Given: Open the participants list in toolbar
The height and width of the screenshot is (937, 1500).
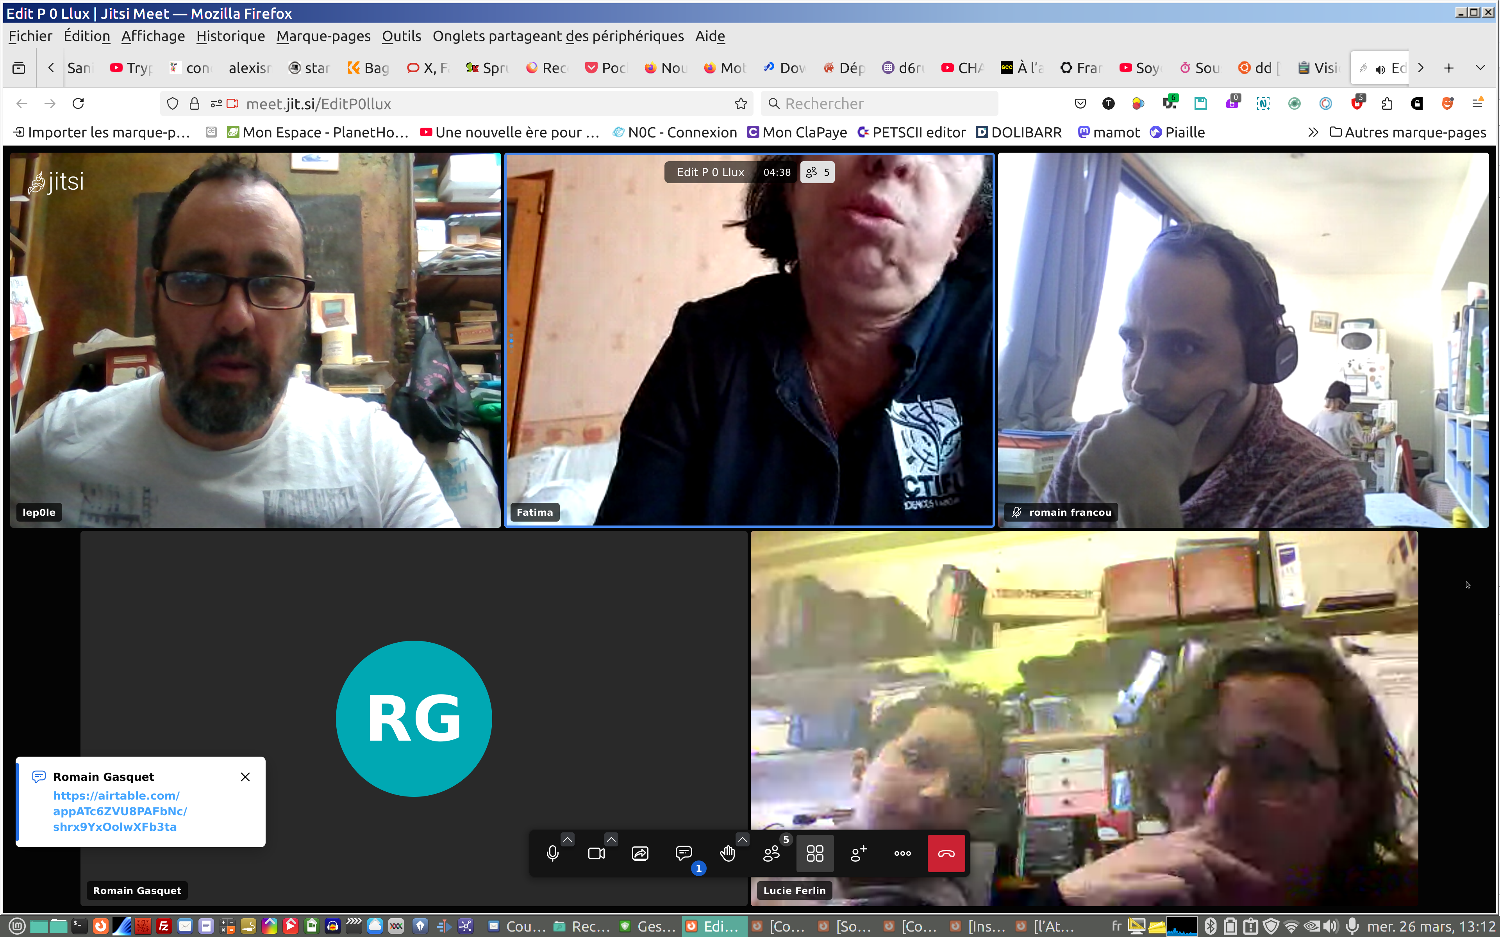Looking at the screenshot, I should pos(771,853).
